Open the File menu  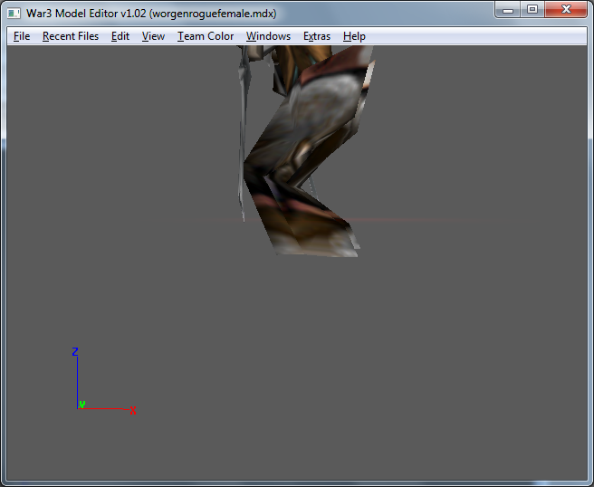pos(22,36)
